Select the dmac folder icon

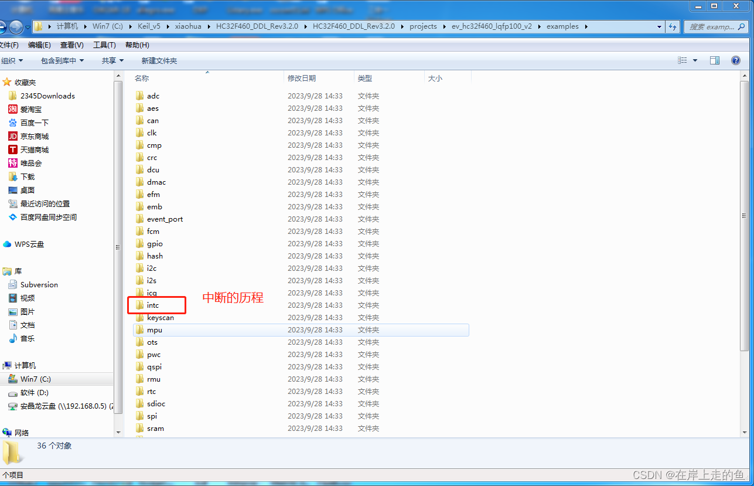click(139, 182)
